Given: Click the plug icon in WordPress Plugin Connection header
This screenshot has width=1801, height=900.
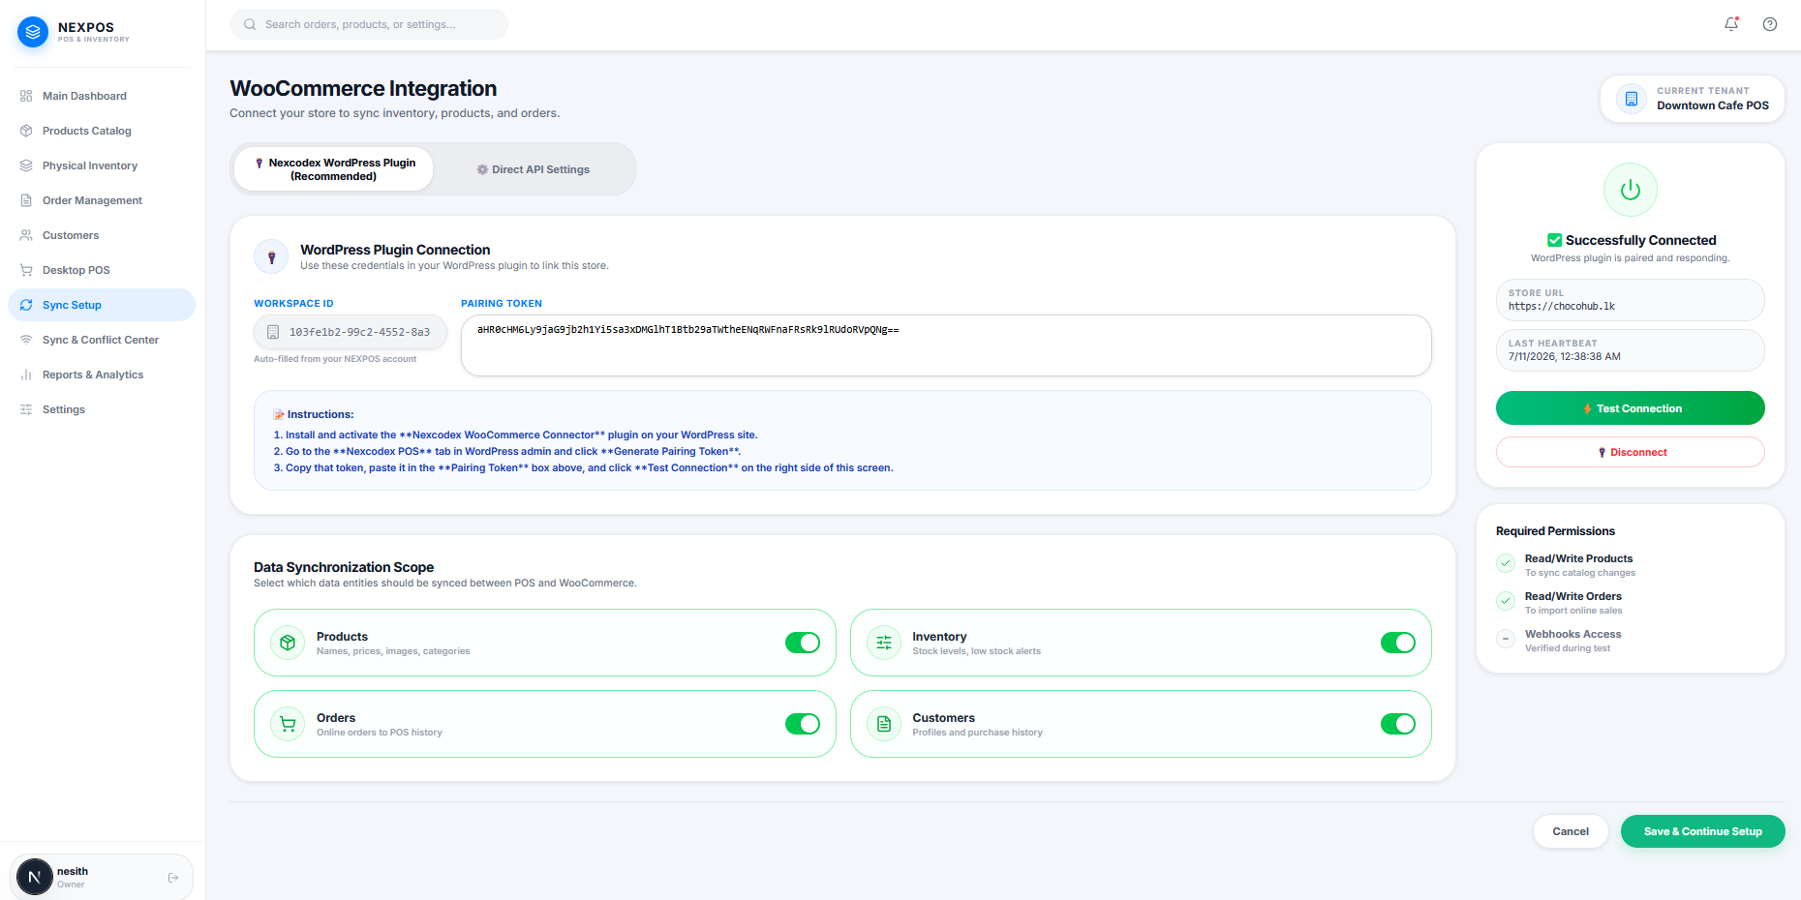Looking at the screenshot, I should click(271, 257).
